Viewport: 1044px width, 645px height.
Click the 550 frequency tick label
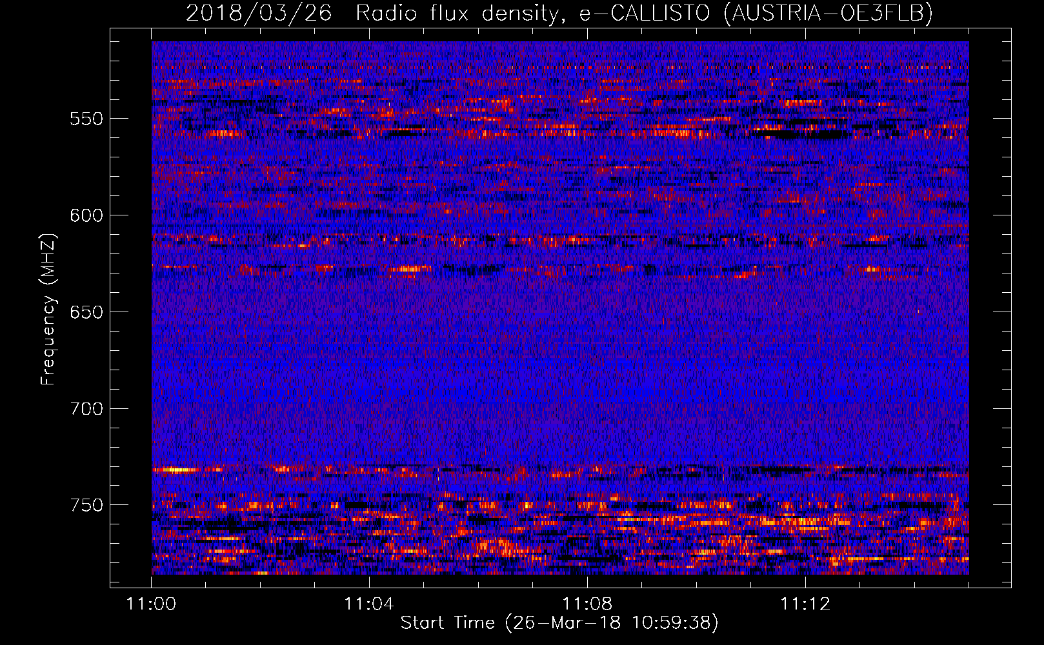[86, 119]
